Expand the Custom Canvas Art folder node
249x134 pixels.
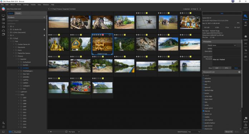click(x=14, y=44)
